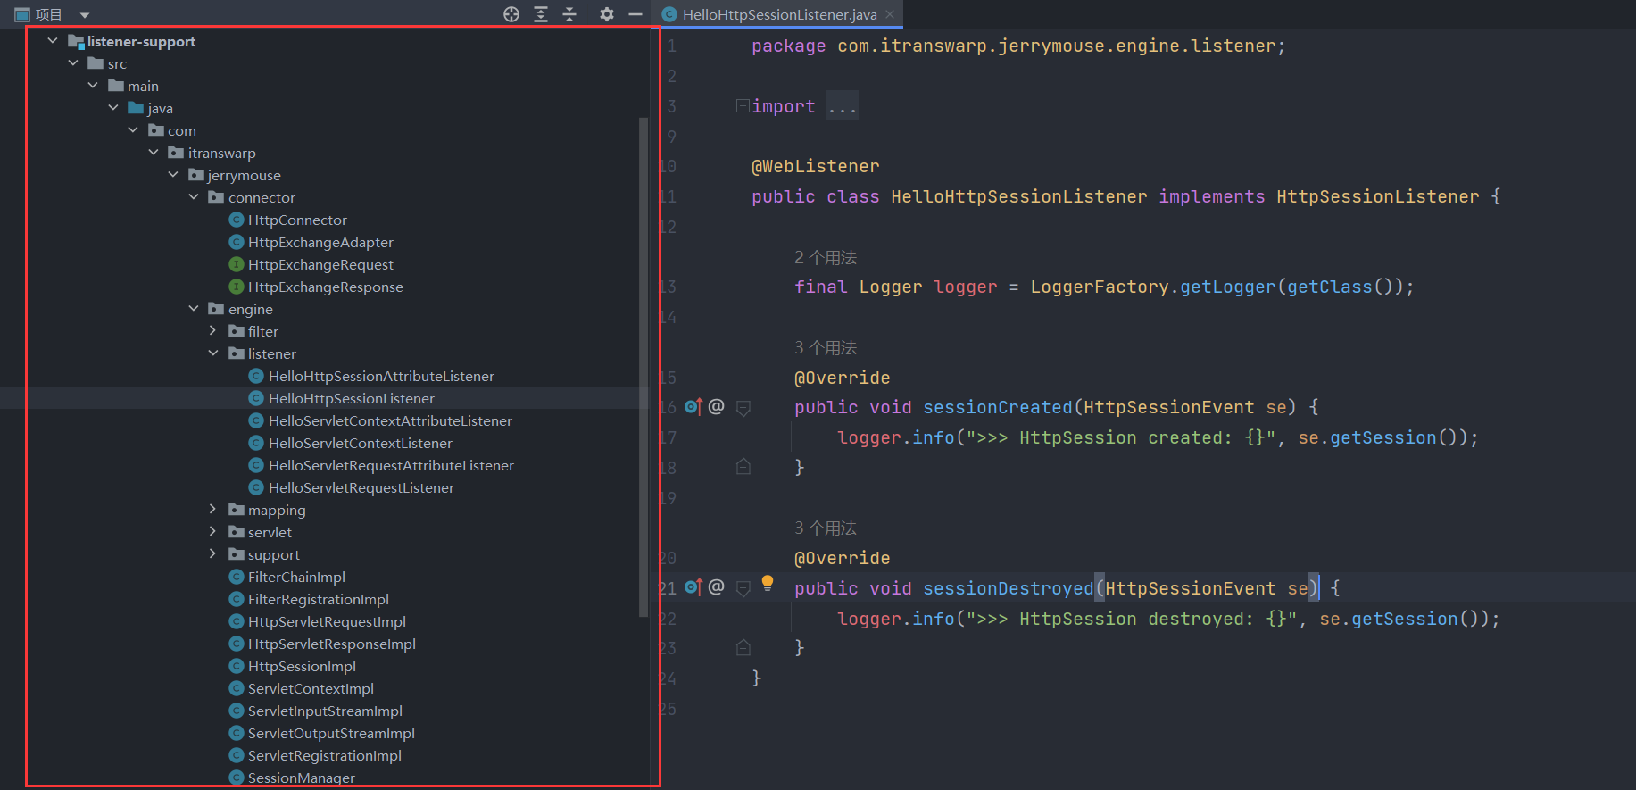
Task: Open HelloServletRequestAttributeListener file
Action: (x=391, y=465)
